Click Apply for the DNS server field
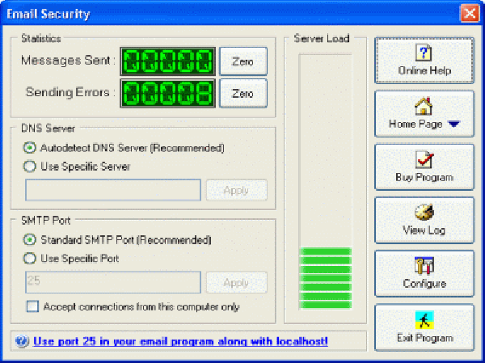 (x=237, y=190)
